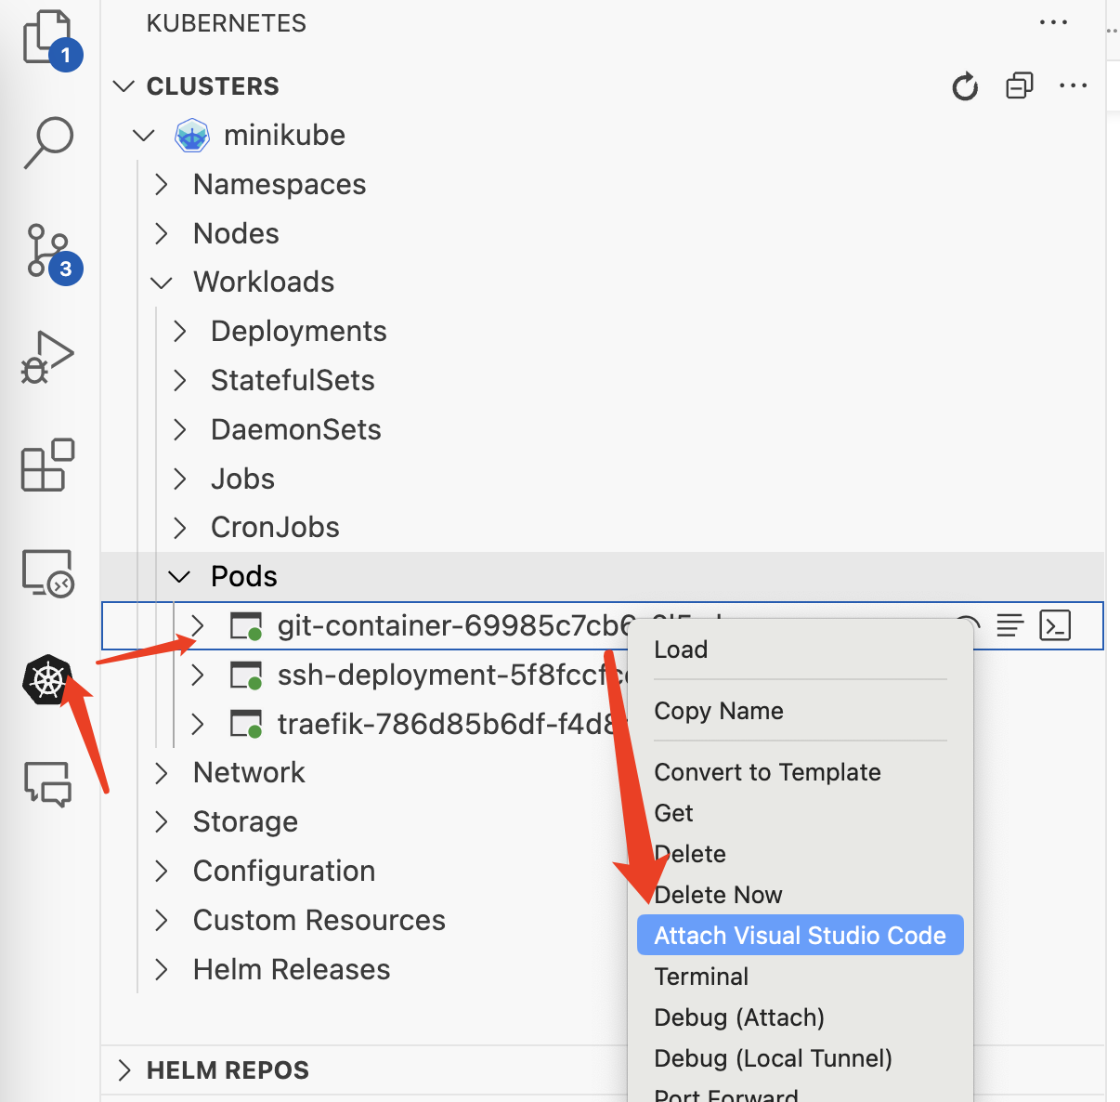Expand the StatefulSets node
This screenshot has height=1102, width=1120.
(x=180, y=380)
